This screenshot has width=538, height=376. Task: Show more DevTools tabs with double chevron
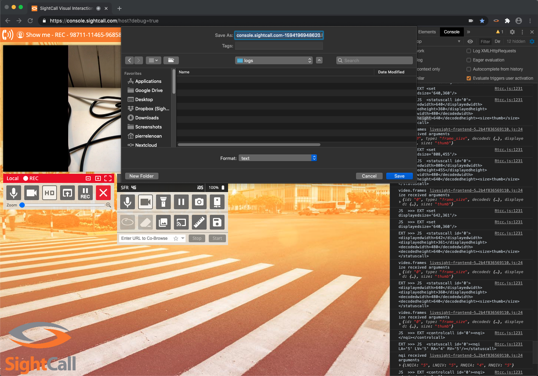click(468, 32)
